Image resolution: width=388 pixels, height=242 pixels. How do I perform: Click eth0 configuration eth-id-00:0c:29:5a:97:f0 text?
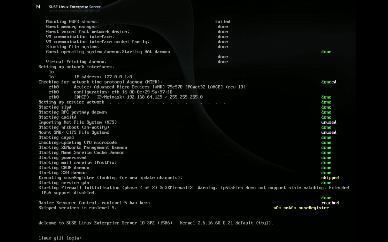click(x=111, y=92)
